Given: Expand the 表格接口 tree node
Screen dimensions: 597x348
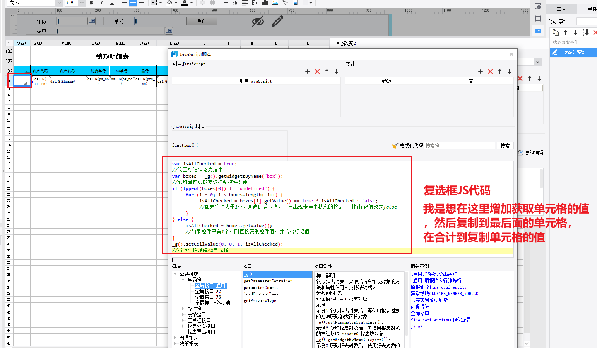Looking at the screenshot, I should [183, 314].
